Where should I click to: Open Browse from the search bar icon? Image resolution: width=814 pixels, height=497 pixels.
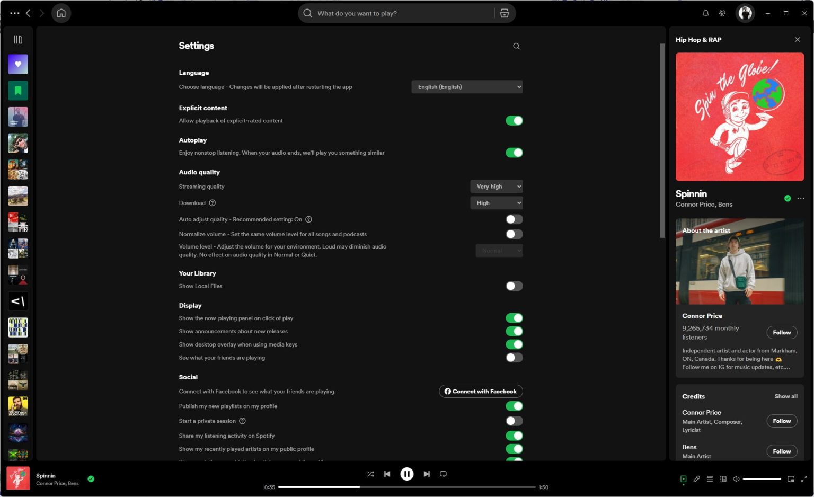(x=505, y=13)
